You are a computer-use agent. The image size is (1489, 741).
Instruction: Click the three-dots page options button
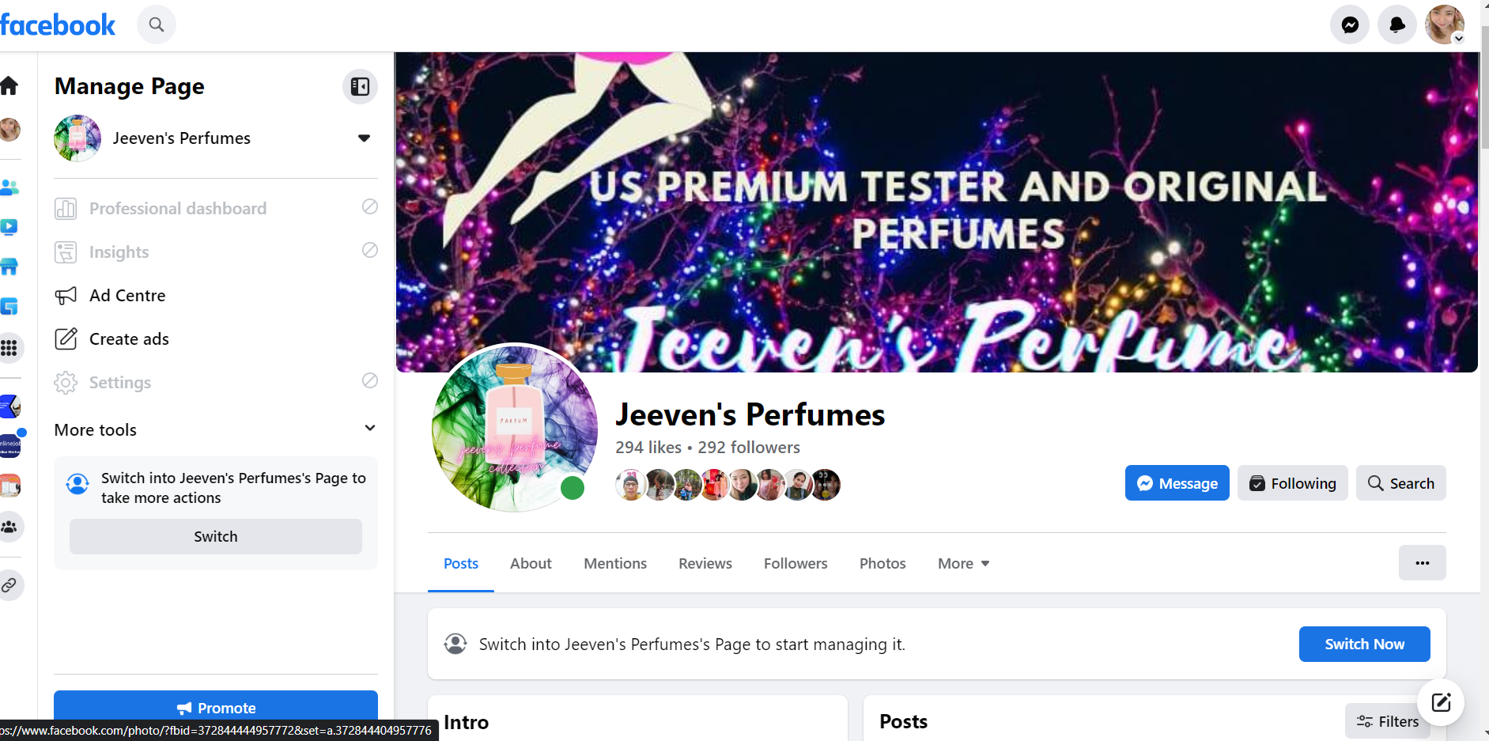tap(1422, 563)
